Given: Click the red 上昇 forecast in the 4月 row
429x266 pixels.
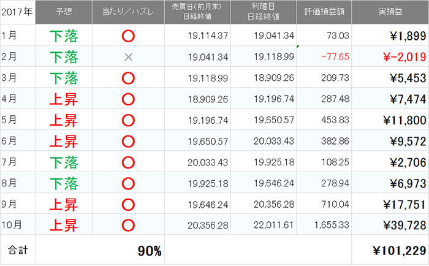Looking at the screenshot, I should (64, 99).
